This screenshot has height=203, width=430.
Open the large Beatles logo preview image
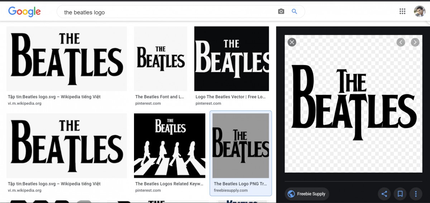[353, 104]
